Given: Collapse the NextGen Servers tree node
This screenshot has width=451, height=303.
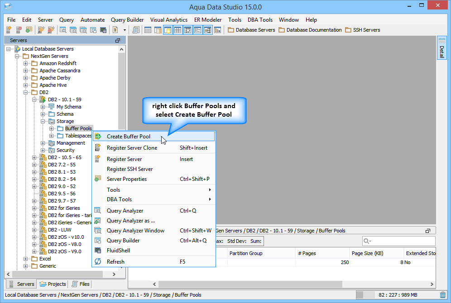Looking at the screenshot, I should pos(17,56).
